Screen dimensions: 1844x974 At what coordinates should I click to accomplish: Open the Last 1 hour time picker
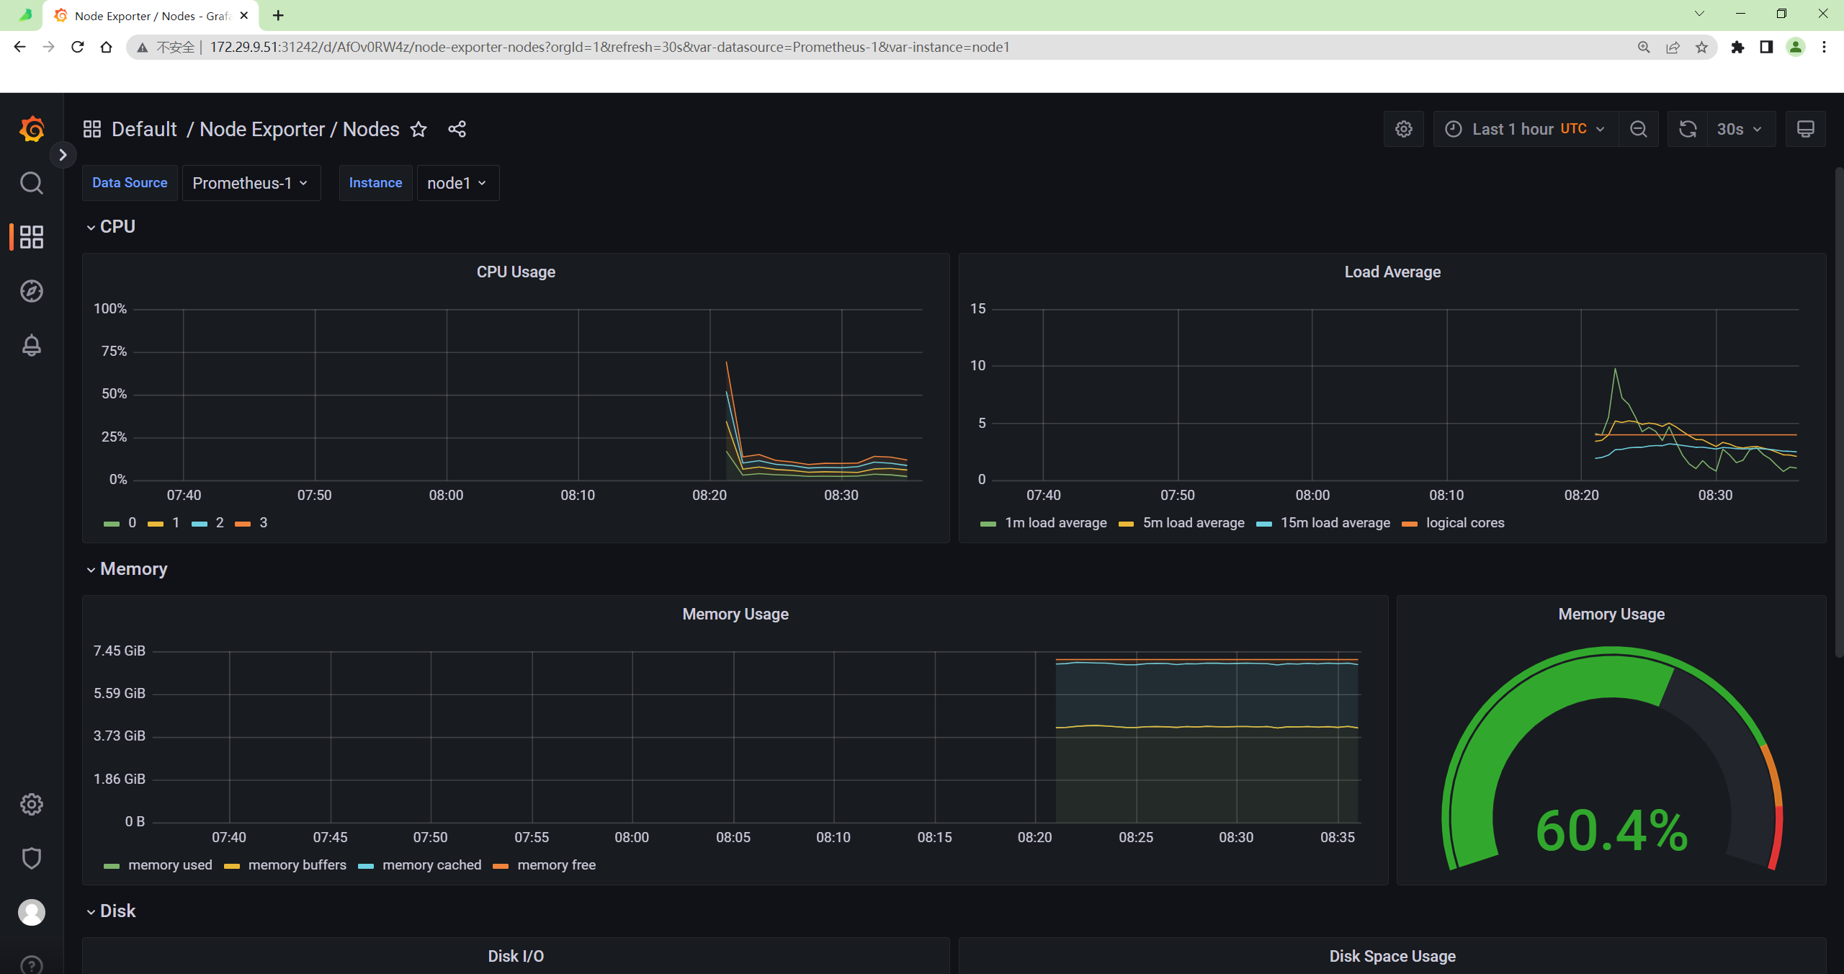pyautogui.click(x=1526, y=129)
